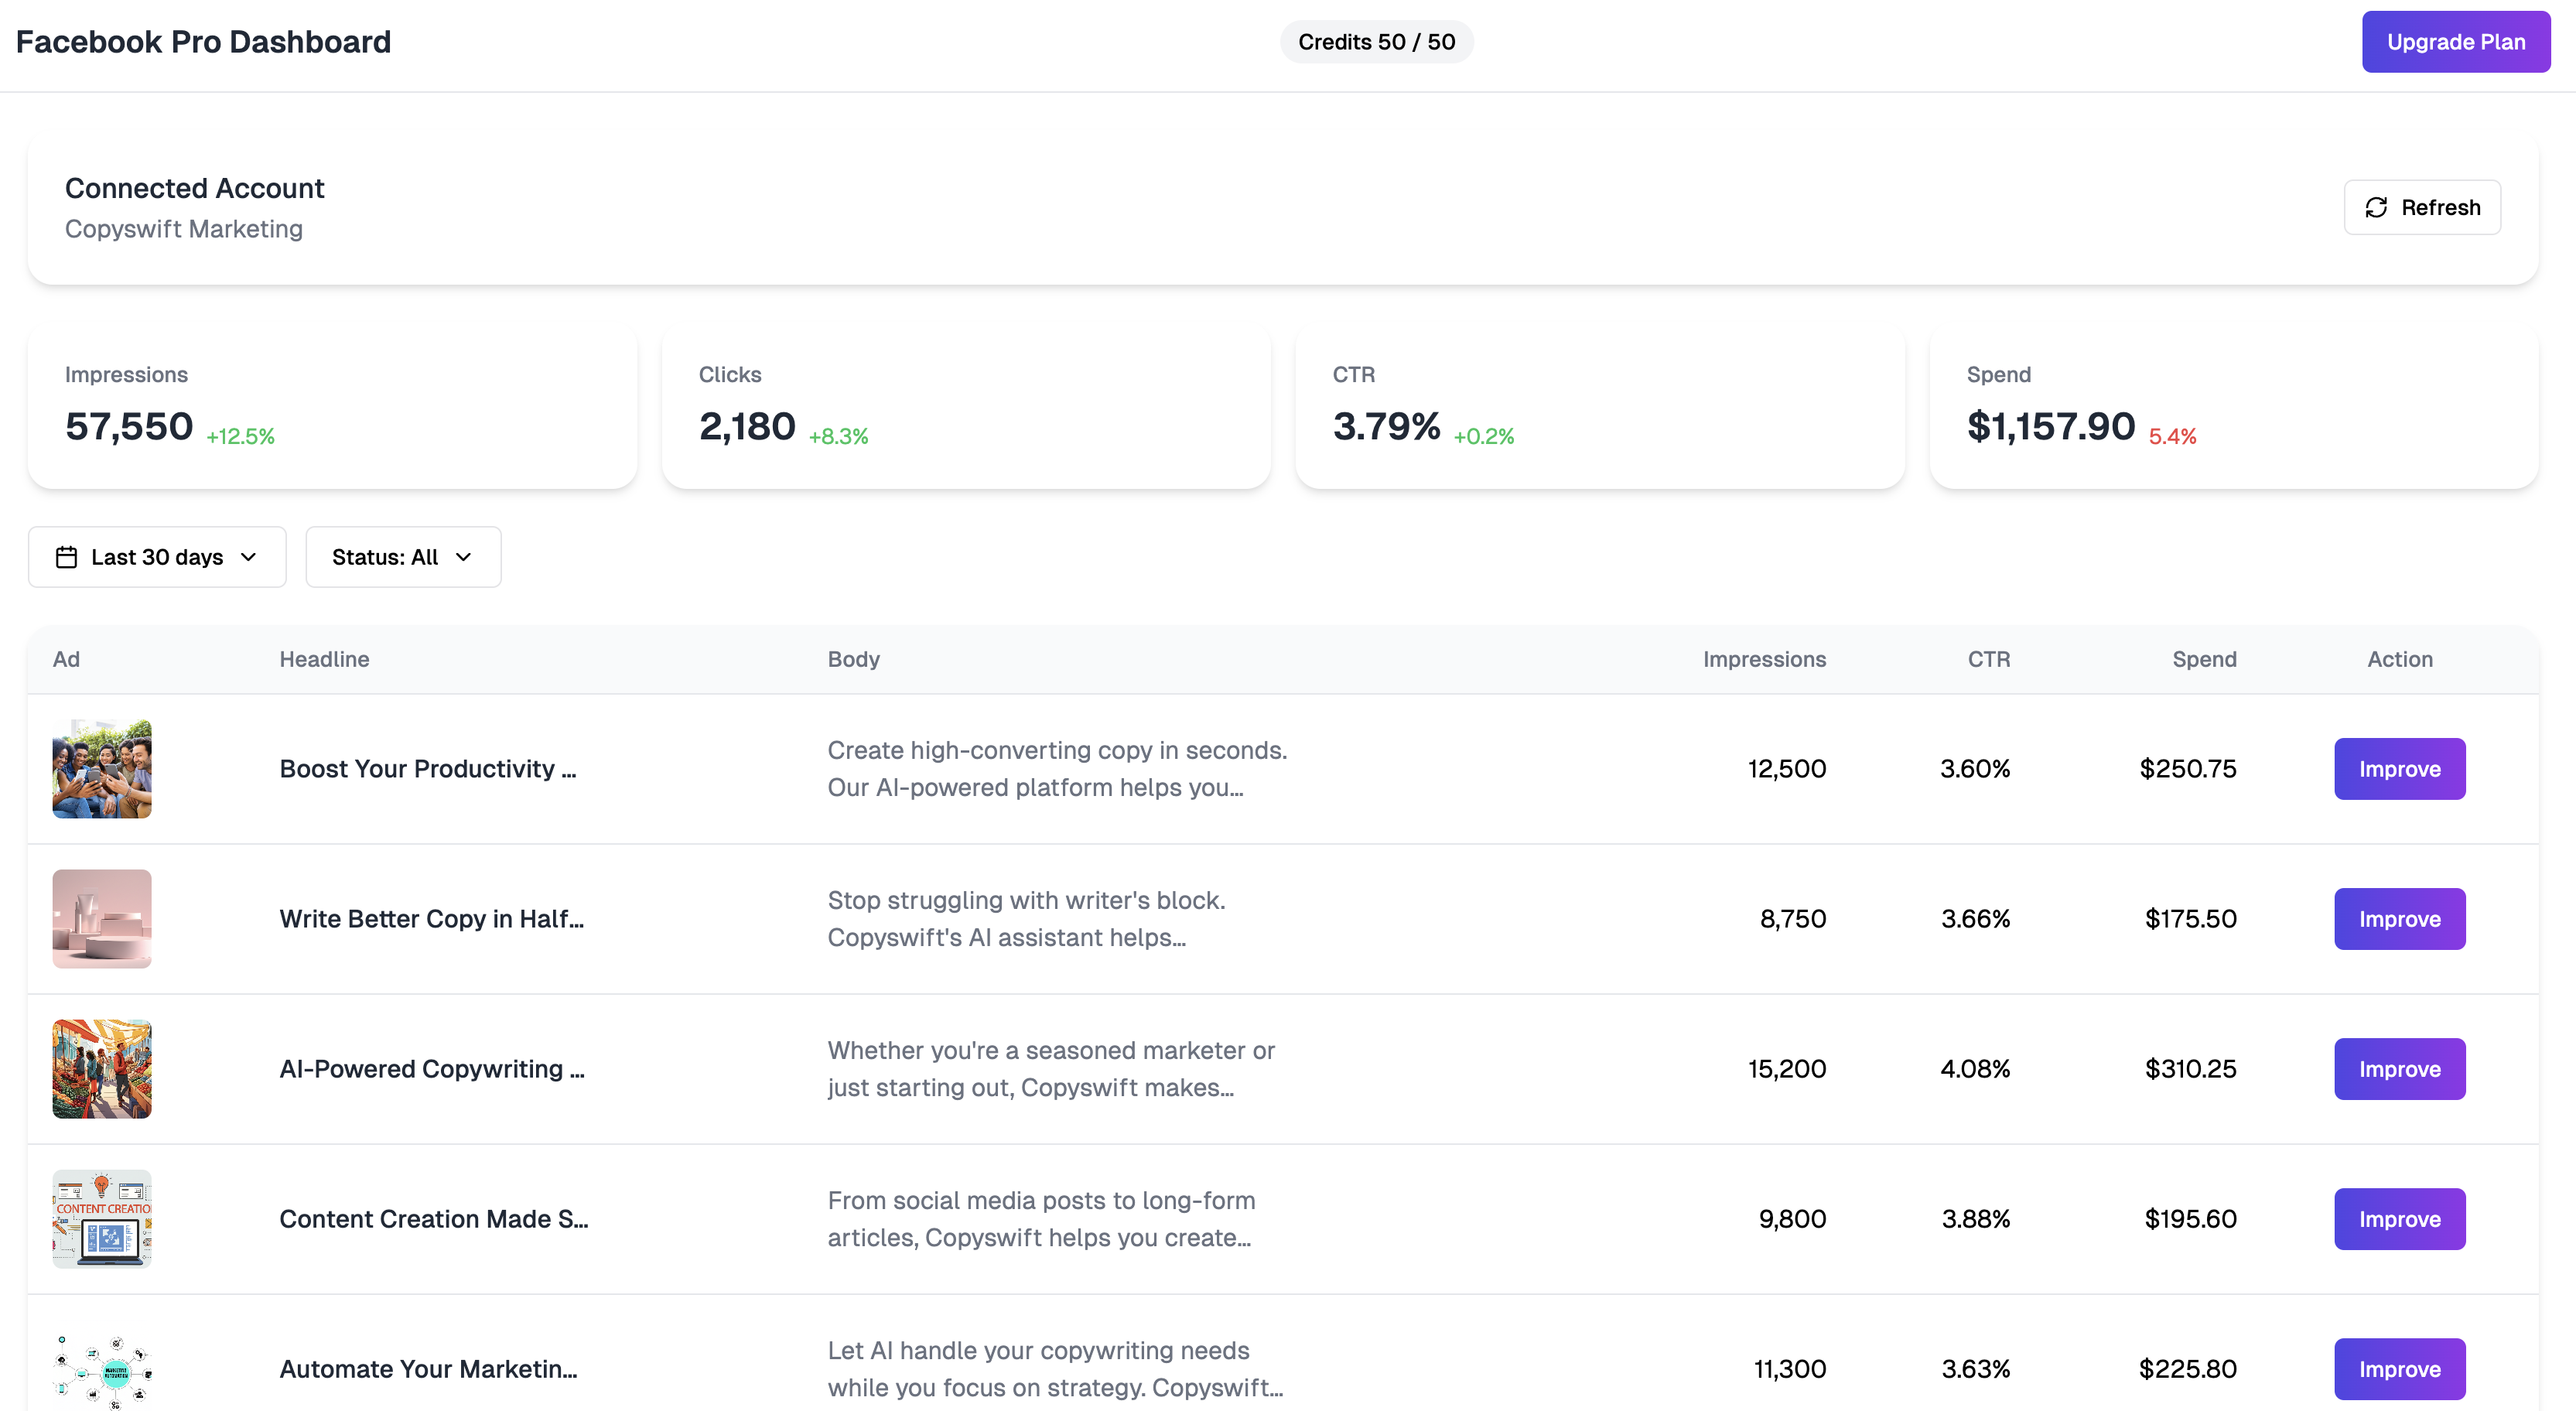2576x1411 pixels.
Task: Open the Status: All filter dropdown
Action: coord(402,557)
